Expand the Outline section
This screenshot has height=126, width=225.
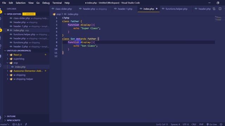(5, 116)
